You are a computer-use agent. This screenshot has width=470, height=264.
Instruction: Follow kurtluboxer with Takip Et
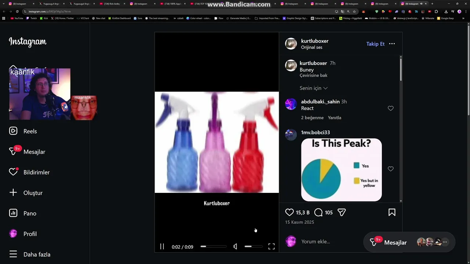(x=375, y=44)
